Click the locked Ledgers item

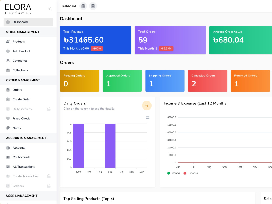pyautogui.click(x=28, y=186)
